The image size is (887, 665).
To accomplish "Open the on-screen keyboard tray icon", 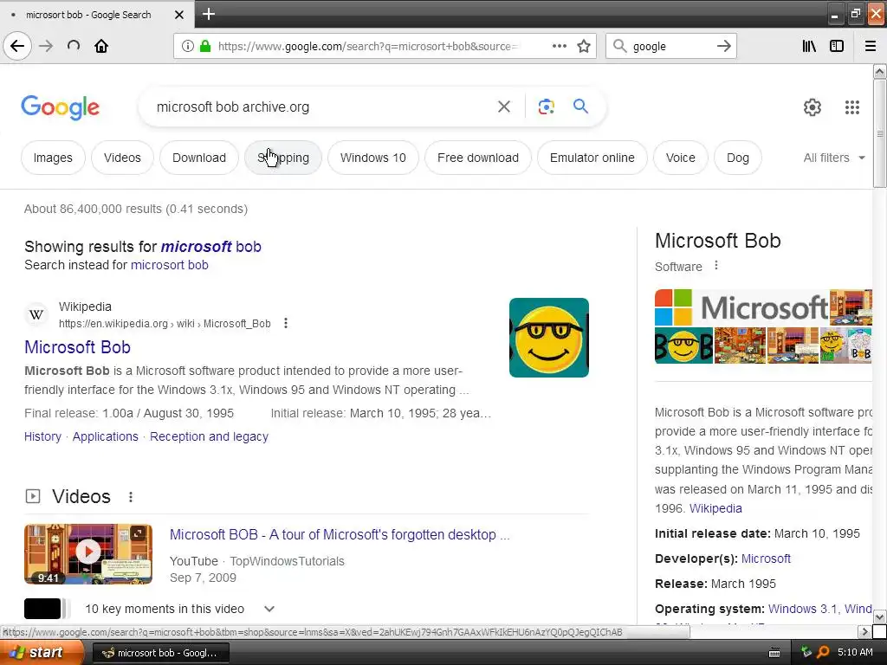I will (x=774, y=653).
